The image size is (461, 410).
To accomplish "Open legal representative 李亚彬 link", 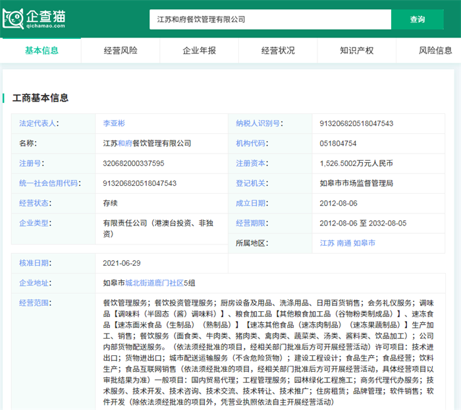I will pos(114,123).
